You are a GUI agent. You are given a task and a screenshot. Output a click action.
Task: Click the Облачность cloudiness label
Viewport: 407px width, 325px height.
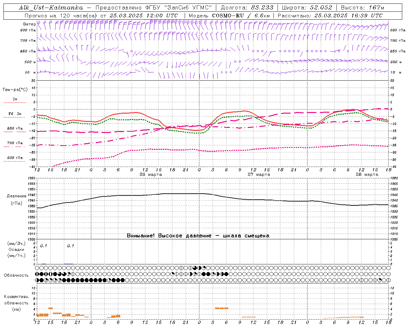coord(16,275)
